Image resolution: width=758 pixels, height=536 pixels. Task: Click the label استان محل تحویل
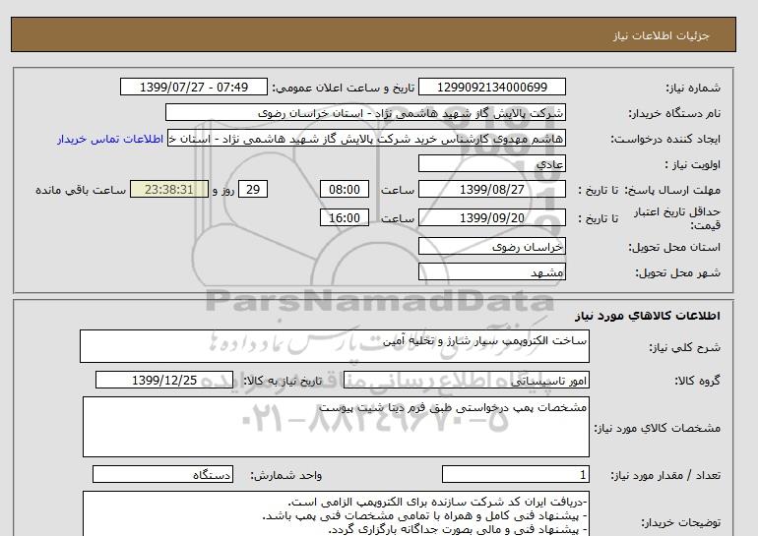click(674, 247)
